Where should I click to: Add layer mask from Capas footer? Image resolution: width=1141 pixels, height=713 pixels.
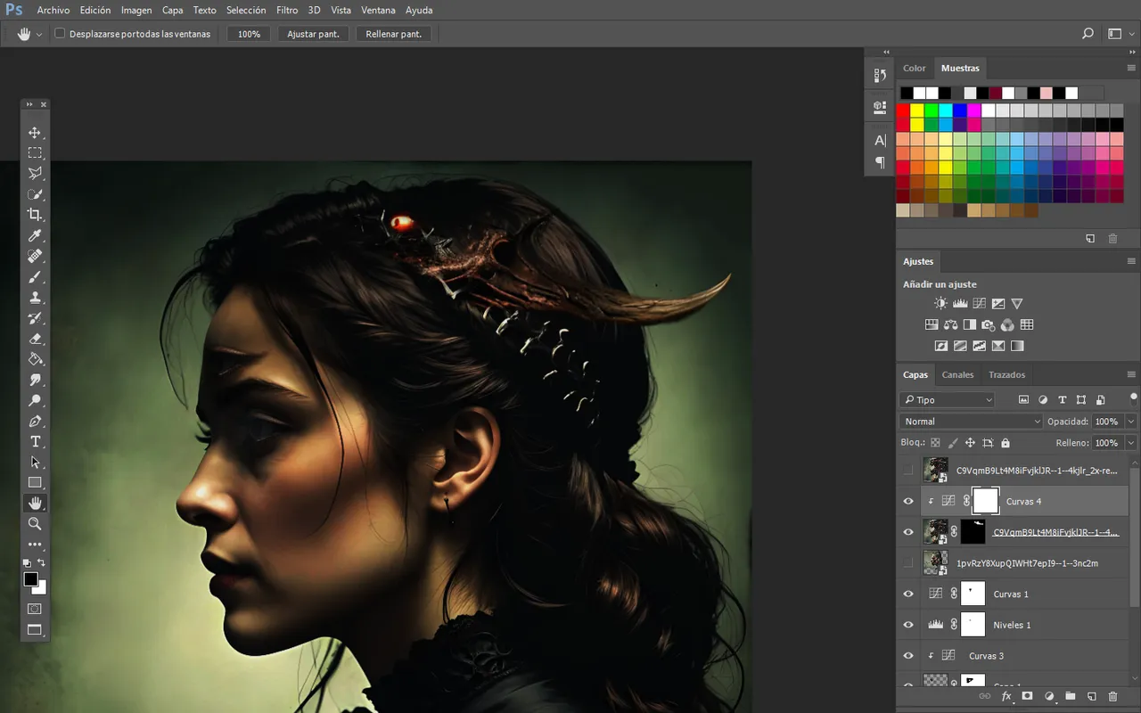point(1027,696)
